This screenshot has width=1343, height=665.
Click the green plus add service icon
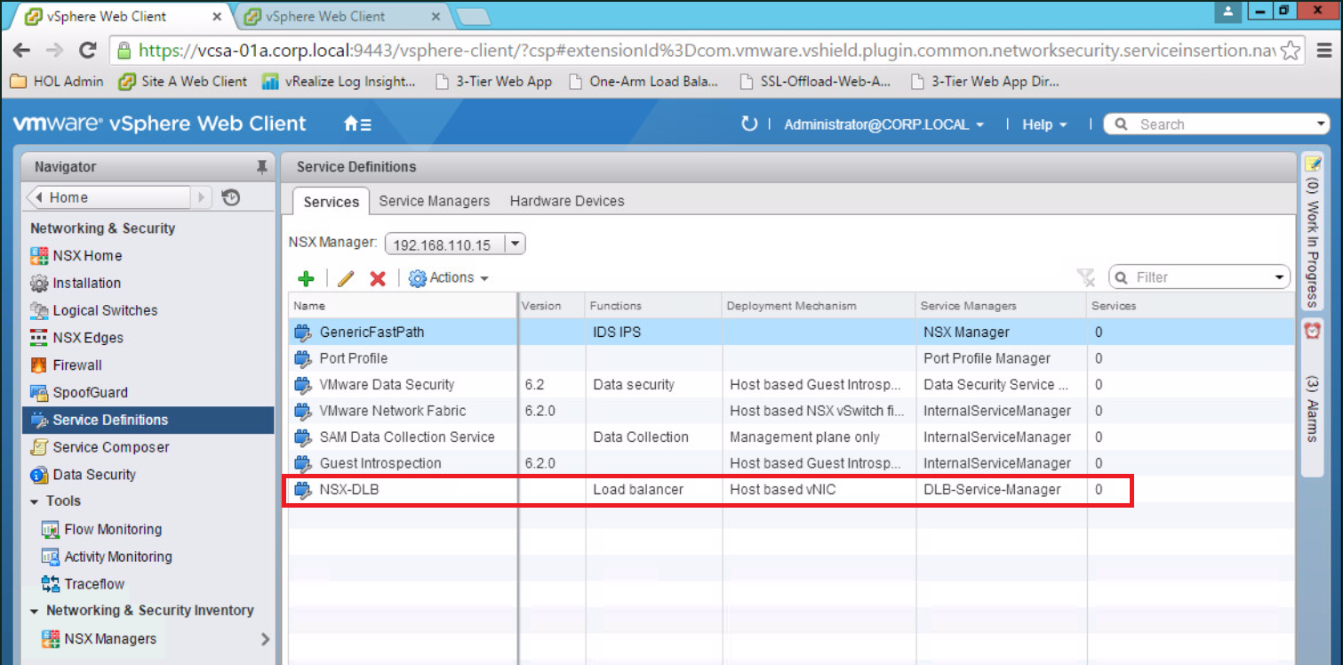point(306,278)
